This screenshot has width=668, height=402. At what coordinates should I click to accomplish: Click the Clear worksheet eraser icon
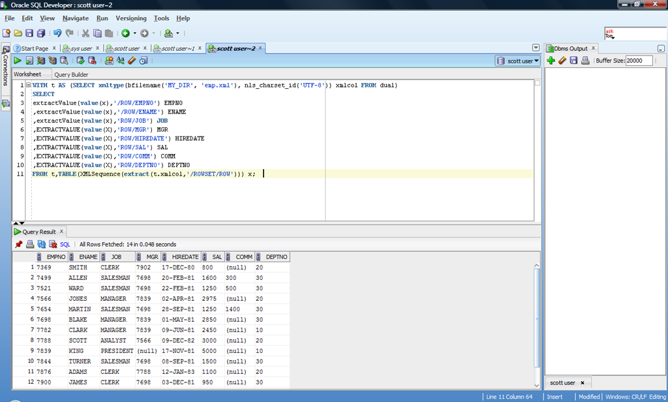(x=132, y=61)
